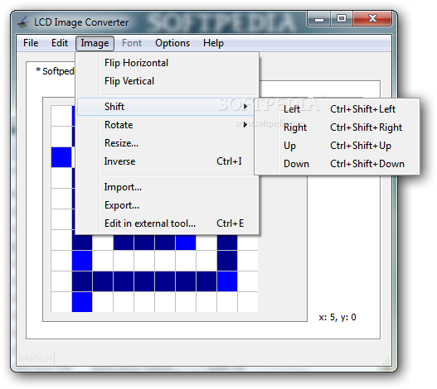Click the b4efed4 status bar text
The height and width of the screenshot is (389, 437).
point(36,358)
